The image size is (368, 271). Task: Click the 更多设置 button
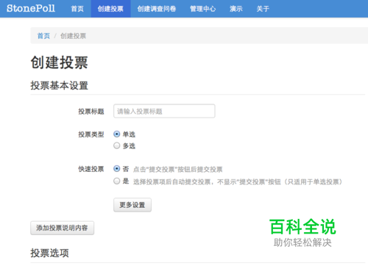(132, 205)
